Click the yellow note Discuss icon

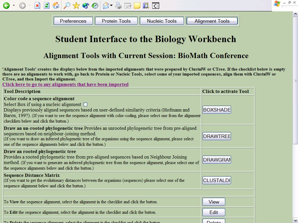tap(137, 6)
